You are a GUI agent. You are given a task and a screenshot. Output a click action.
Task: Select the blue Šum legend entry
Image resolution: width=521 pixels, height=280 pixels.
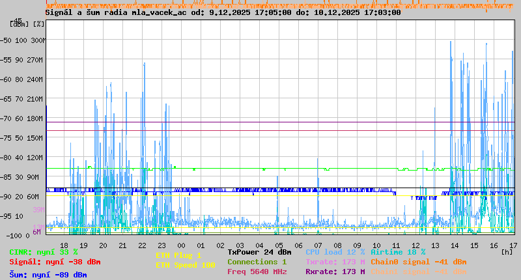click(x=48, y=275)
